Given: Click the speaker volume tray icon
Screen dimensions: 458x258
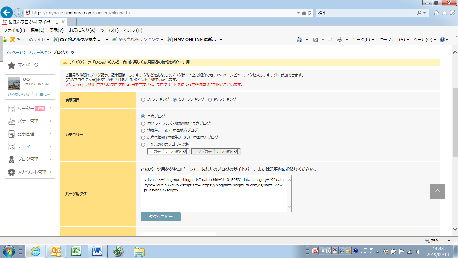Looking at the screenshot, I should click(418, 251).
